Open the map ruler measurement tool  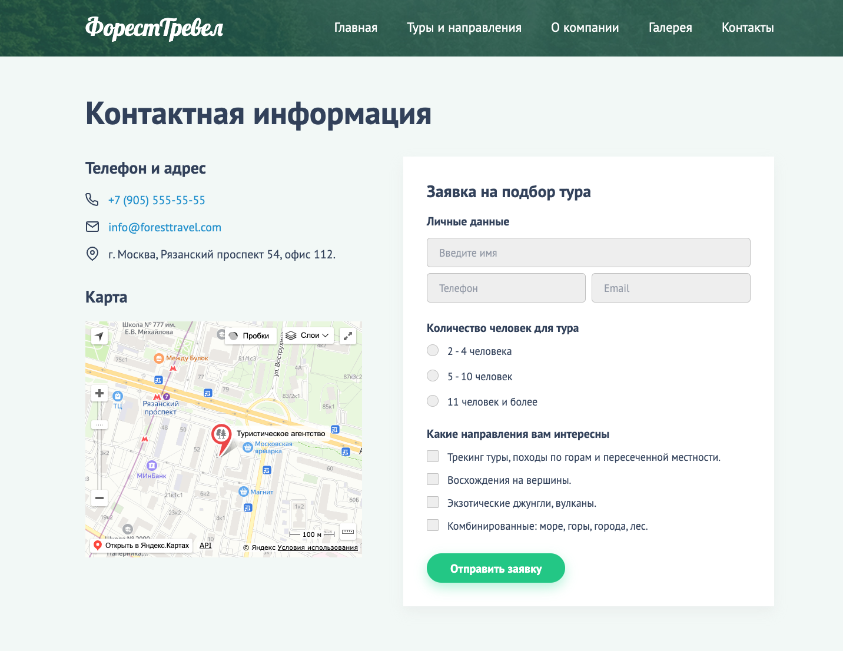click(x=348, y=532)
